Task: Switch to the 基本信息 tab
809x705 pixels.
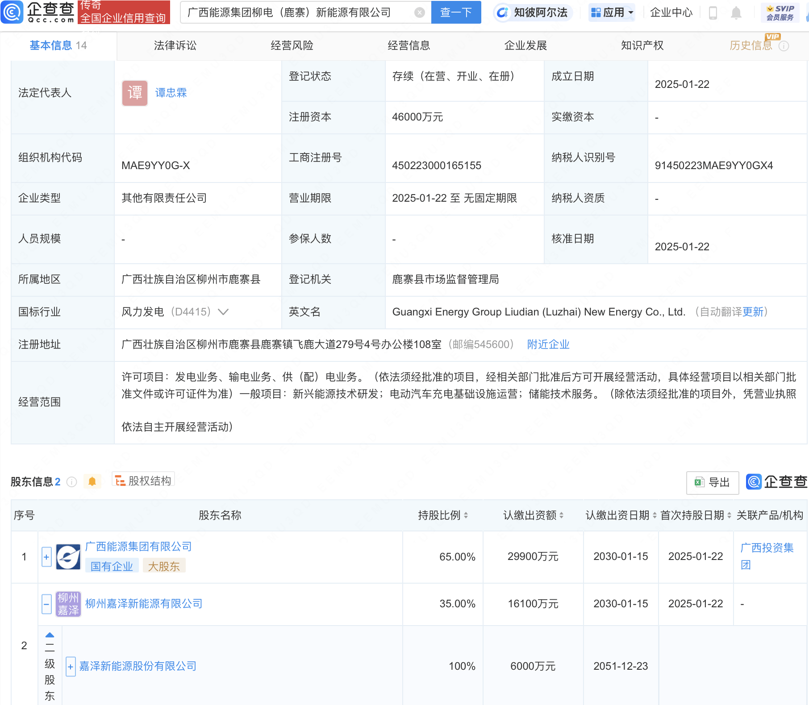Action: (58, 46)
